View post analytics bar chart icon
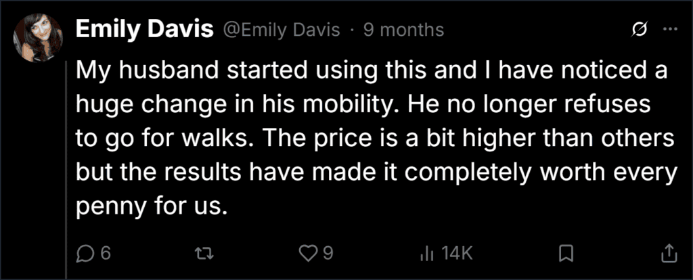693x280 pixels. (x=425, y=254)
